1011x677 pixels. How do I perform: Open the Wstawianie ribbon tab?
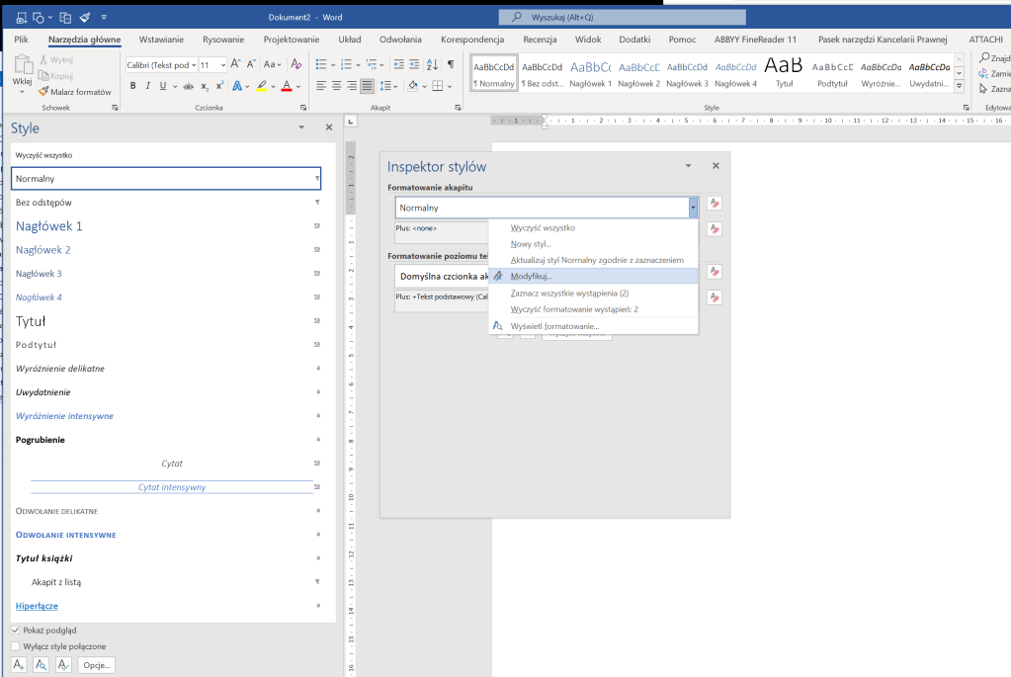pyautogui.click(x=161, y=40)
